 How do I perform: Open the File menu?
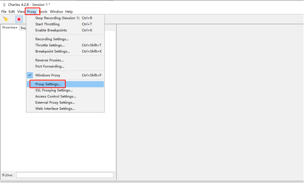4,12
